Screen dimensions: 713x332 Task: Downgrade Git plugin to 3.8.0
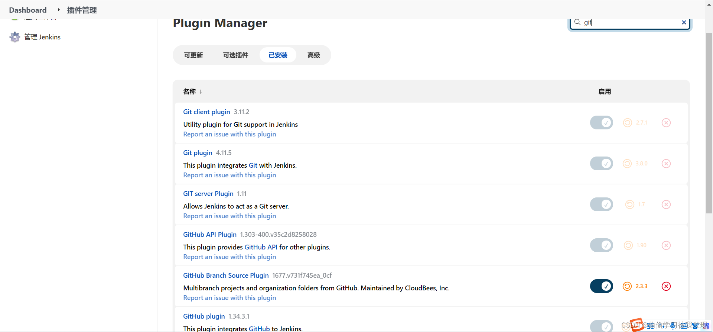pos(635,164)
